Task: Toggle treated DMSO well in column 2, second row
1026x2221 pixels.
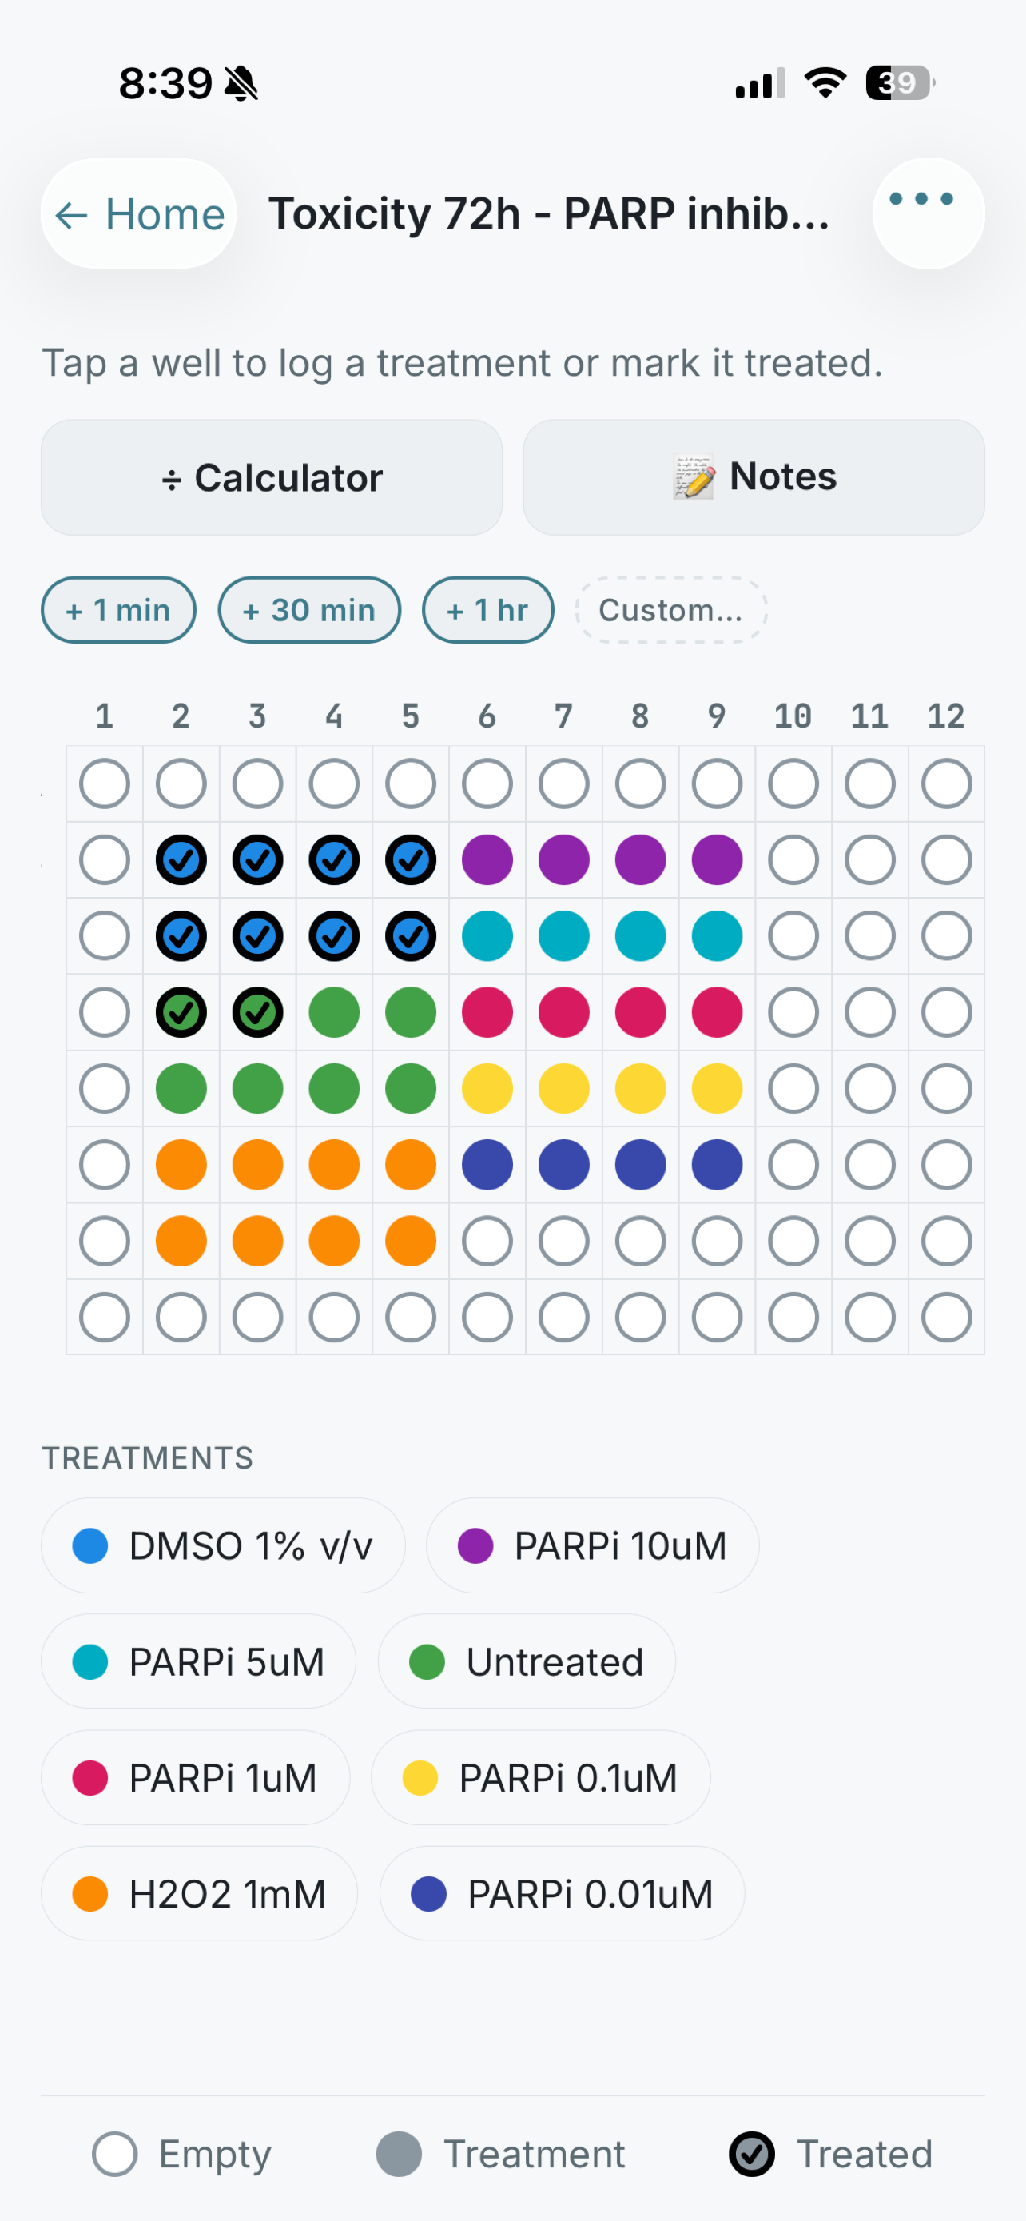Action: (181, 859)
